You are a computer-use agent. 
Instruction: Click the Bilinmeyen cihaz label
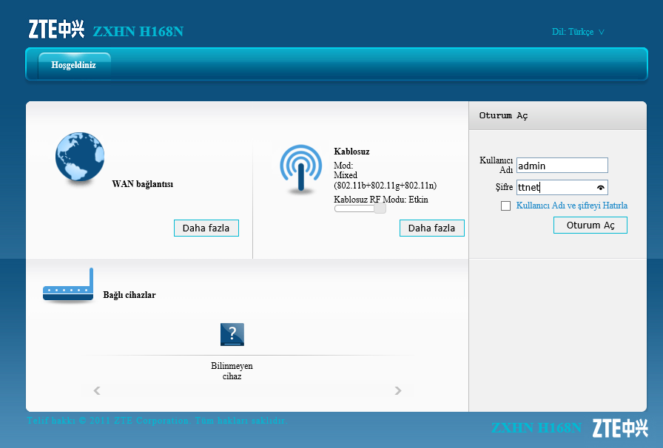click(x=232, y=371)
